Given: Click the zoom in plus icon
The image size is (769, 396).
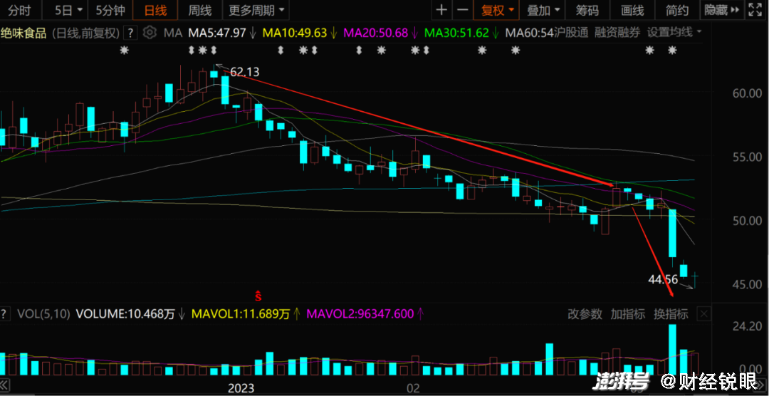Looking at the screenshot, I should click(442, 10).
